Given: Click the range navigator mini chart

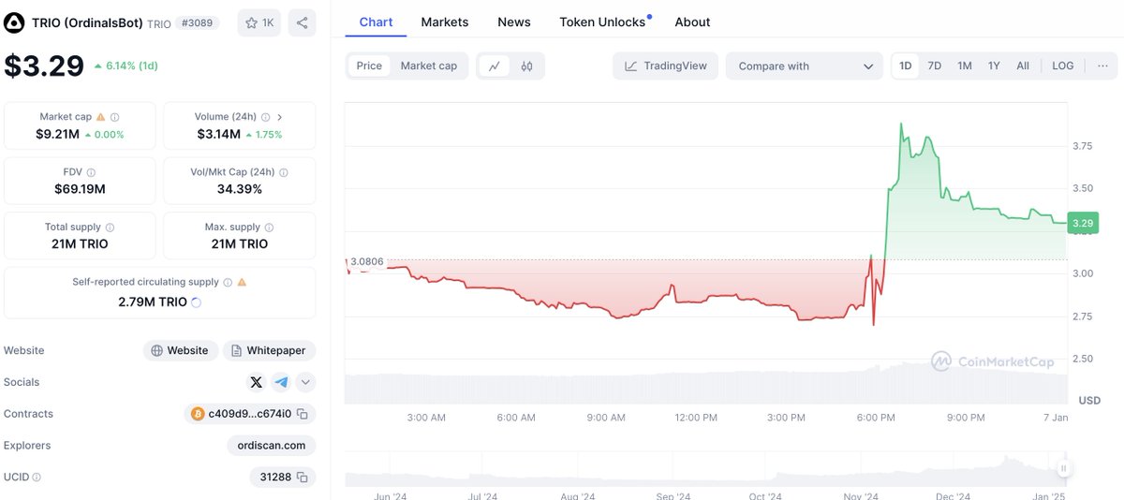Looking at the screenshot, I should point(708,468).
